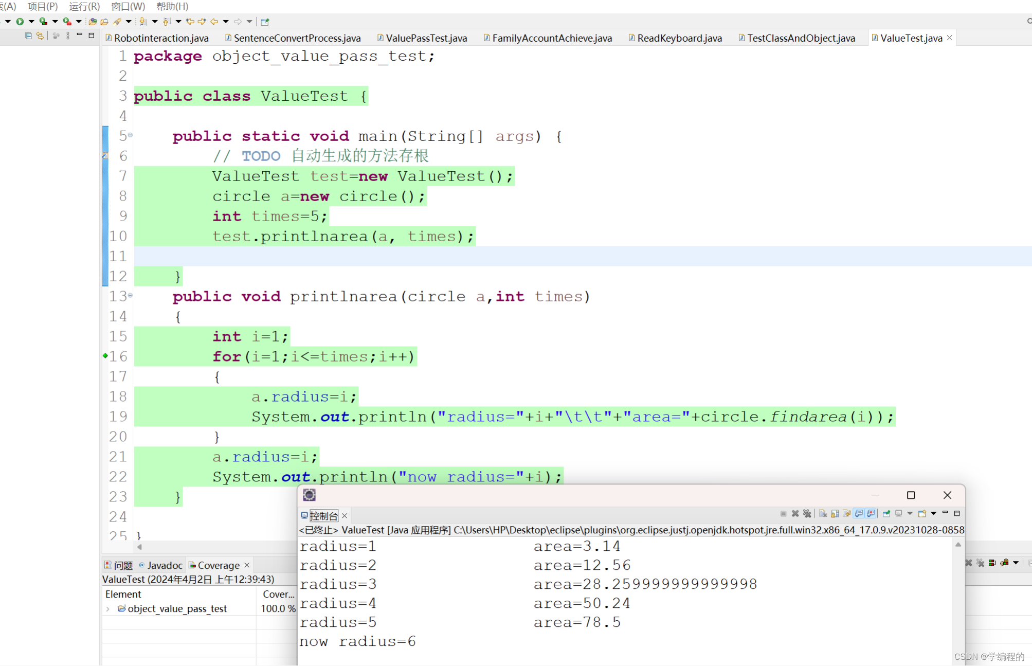Viewport: 1032px width, 666px height.
Task: Click the Previous Annotation up-arrow icon
Action: tap(167, 22)
